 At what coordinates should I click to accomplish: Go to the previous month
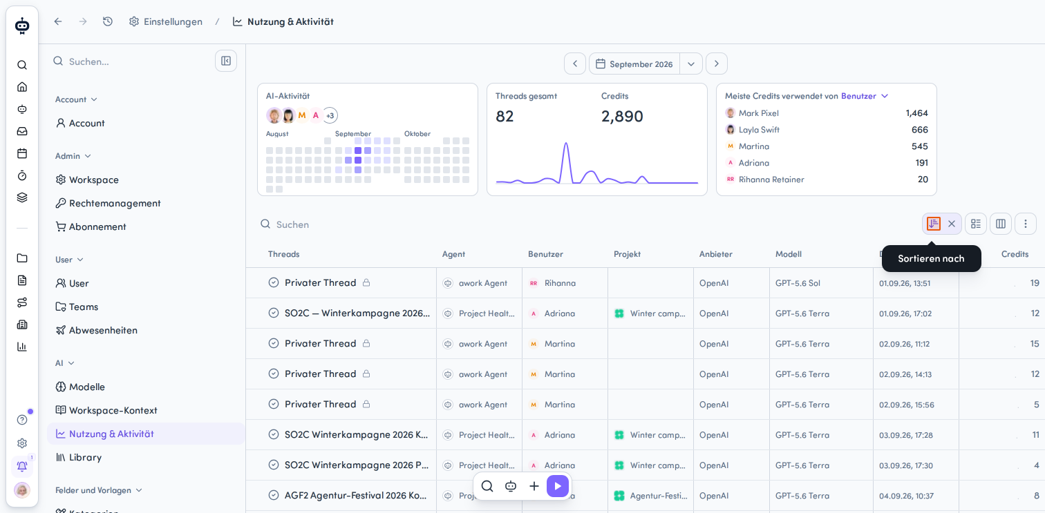[x=575, y=64]
